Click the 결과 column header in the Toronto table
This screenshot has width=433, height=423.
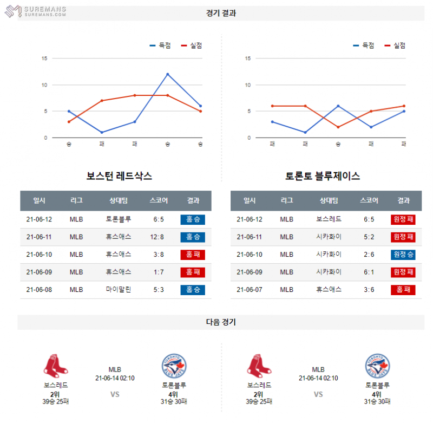click(x=403, y=200)
